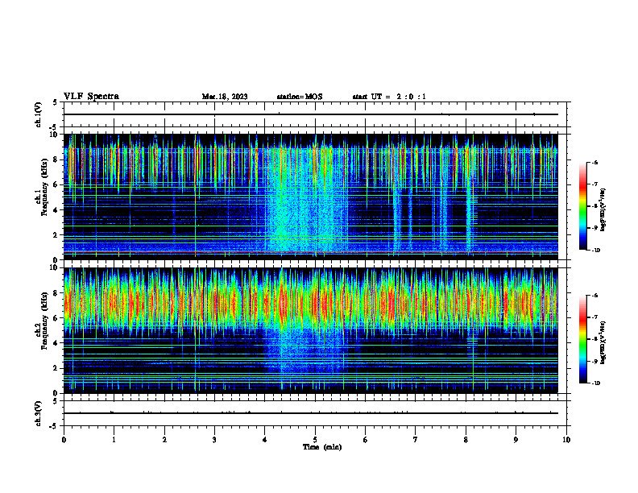Click inside the ch.2 spectrogram panel
The width and height of the screenshot is (638, 493).
coord(311,330)
